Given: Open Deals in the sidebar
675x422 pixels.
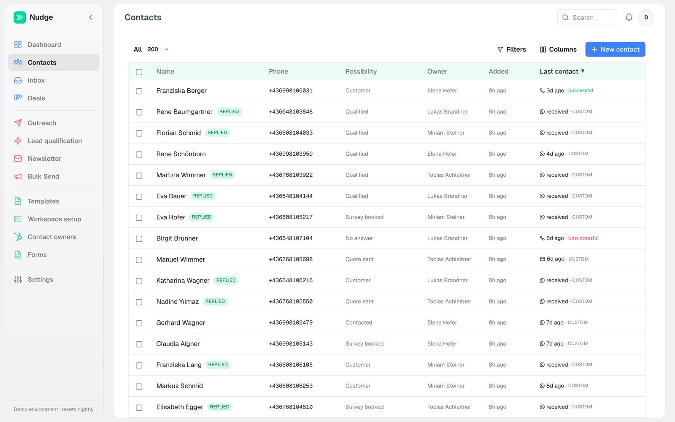Looking at the screenshot, I should tap(54, 98).
